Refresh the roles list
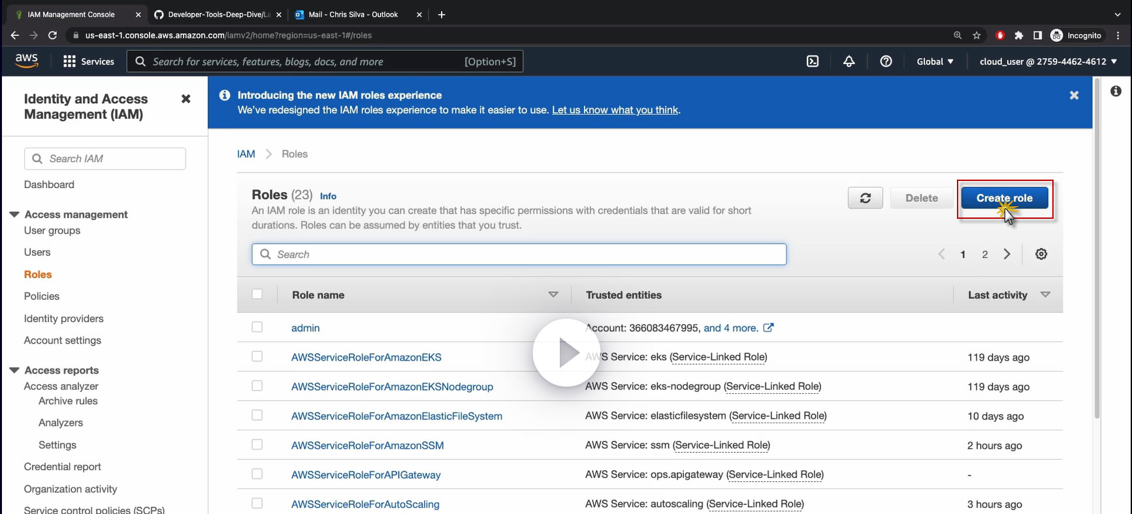The image size is (1132, 514). click(x=865, y=198)
